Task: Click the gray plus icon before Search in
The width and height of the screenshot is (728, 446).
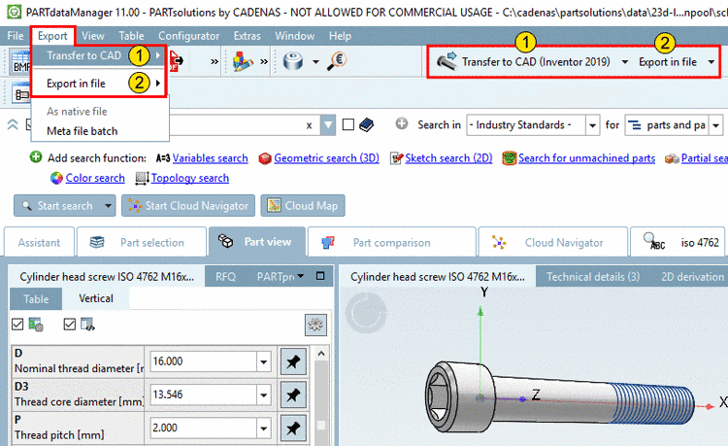Action: (402, 123)
